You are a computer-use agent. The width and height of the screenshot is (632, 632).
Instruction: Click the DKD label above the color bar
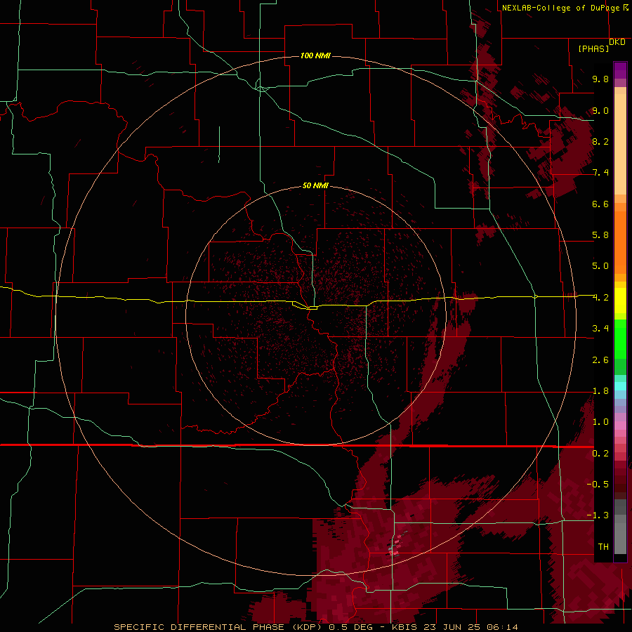click(617, 42)
